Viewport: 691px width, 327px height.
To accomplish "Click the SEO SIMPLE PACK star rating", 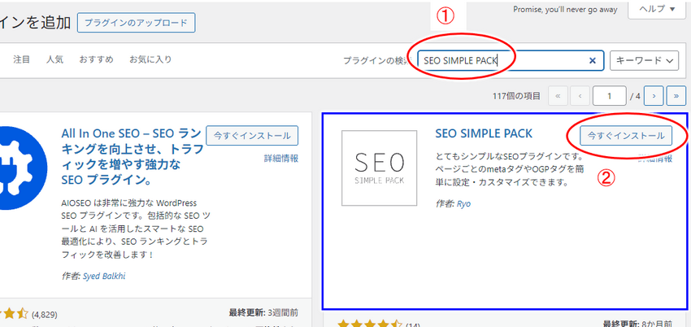I will point(369,325).
